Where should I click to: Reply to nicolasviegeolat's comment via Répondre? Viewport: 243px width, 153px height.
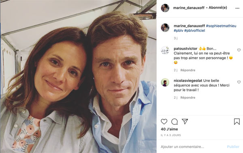(x=188, y=97)
